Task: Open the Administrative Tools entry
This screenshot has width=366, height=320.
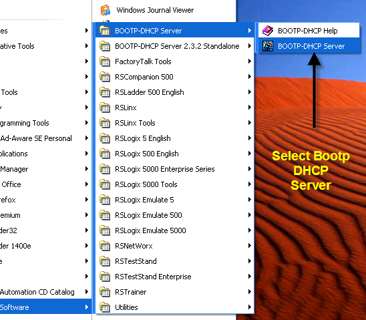Action: 45,46
